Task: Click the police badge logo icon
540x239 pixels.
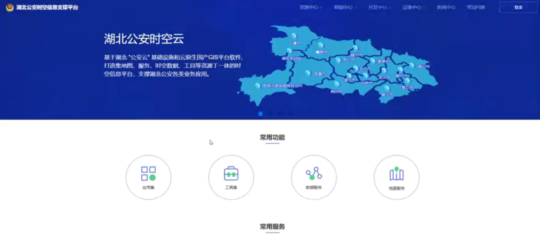Action: pos(9,7)
